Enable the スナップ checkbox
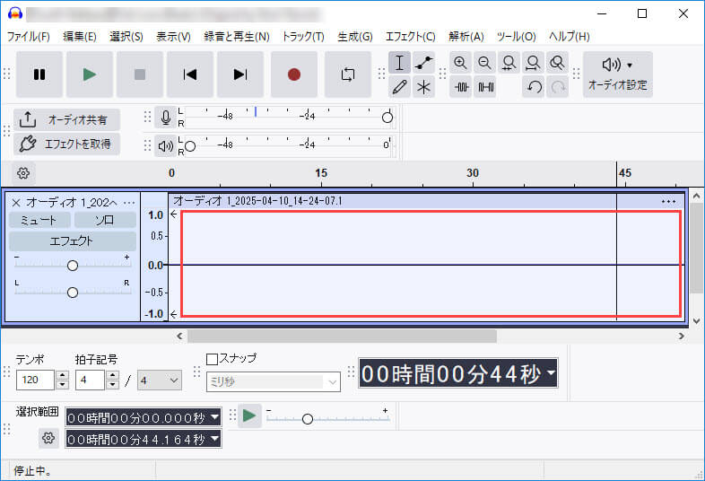This screenshot has height=481, width=705. [x=212, y=359]
